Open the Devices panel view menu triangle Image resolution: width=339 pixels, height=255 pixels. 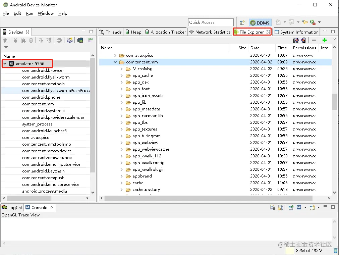[x=6, y=47]
